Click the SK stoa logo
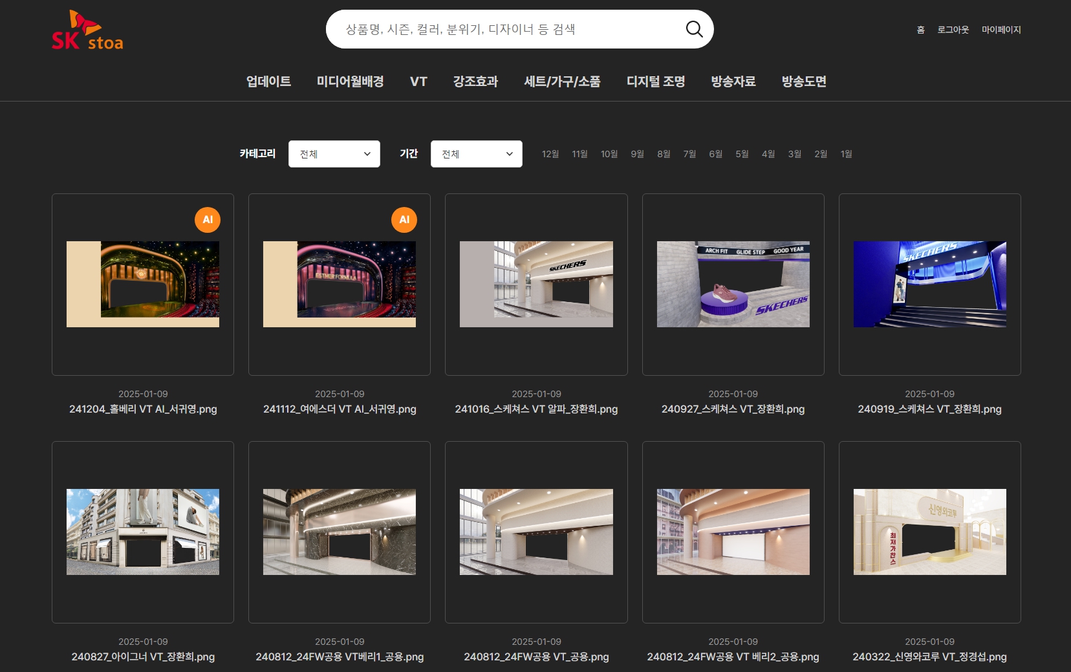This screenshot has height=672, width=1071. (x=87, y=30)
